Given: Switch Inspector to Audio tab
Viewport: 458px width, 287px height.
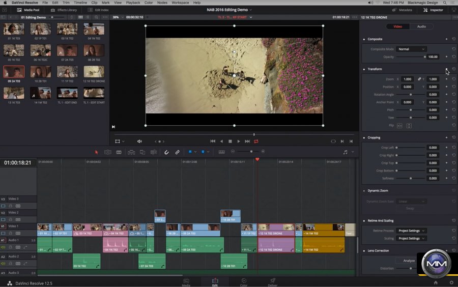Looking at the screenshot, I should (421, 26).
